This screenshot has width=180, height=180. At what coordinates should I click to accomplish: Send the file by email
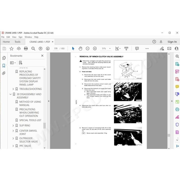pyautogui.click(x=169, y=49)
